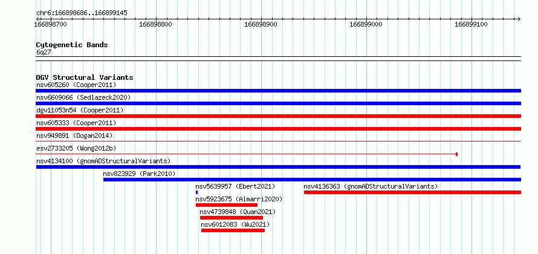The height and width of the screenshot is (254, 538).
Task: Click the chr6:166898686..166899145 region label
Action: [x=82, y=13]
